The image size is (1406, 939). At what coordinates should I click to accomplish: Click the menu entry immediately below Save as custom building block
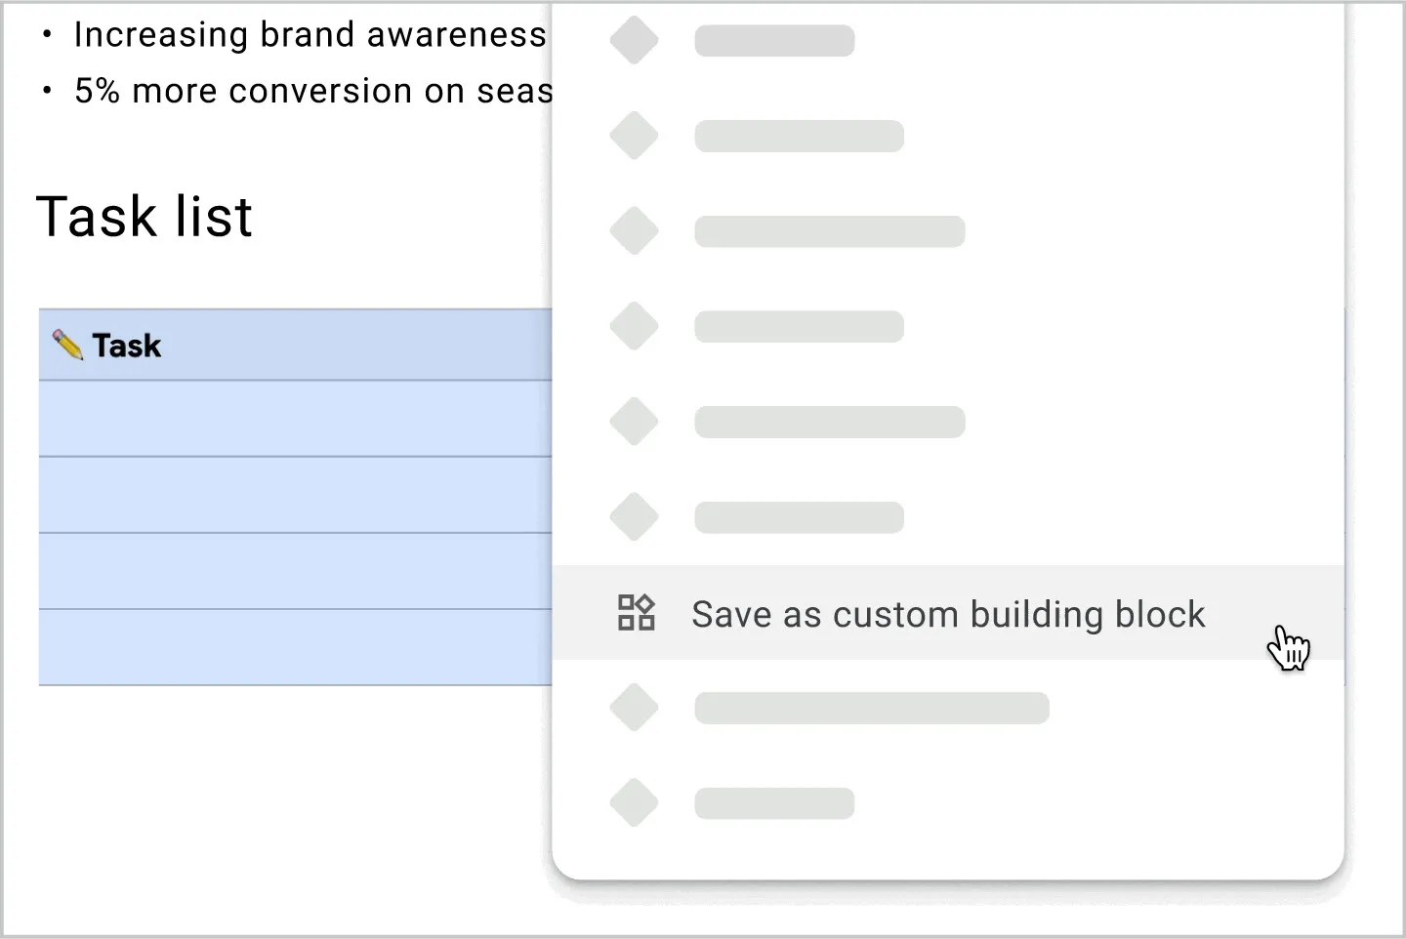tap(871, 707)
